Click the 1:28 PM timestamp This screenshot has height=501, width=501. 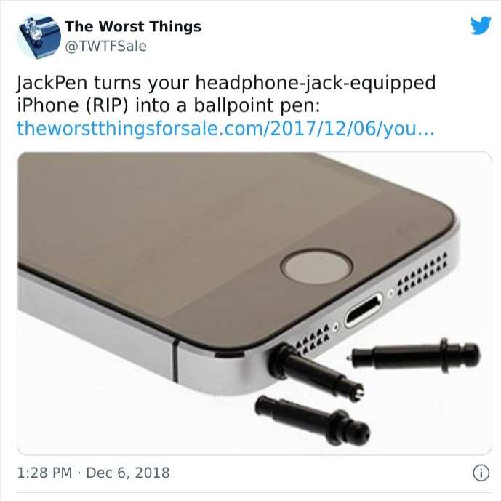[x=45, y=473]
